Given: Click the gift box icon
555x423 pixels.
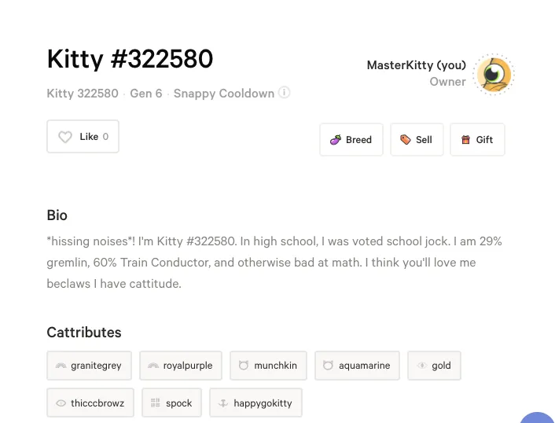Looking at the screenshot, I should (x=466, y=139).
